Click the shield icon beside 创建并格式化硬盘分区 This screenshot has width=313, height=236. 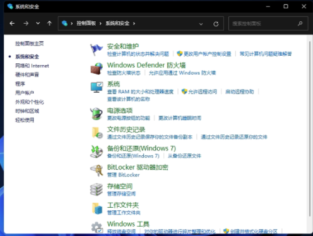[x=226, y=231]
